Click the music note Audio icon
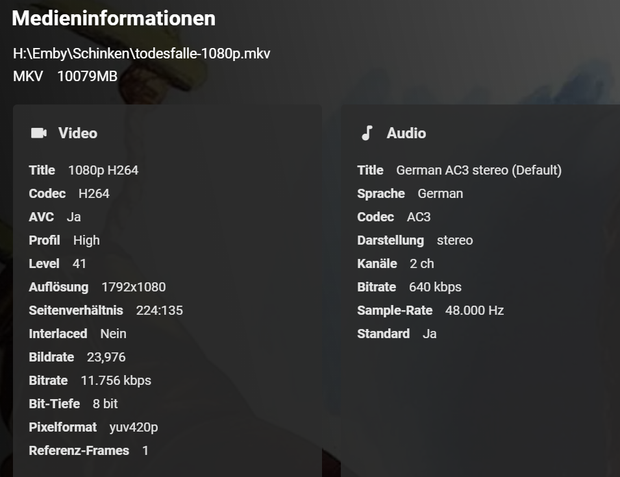 coord(367,133)
